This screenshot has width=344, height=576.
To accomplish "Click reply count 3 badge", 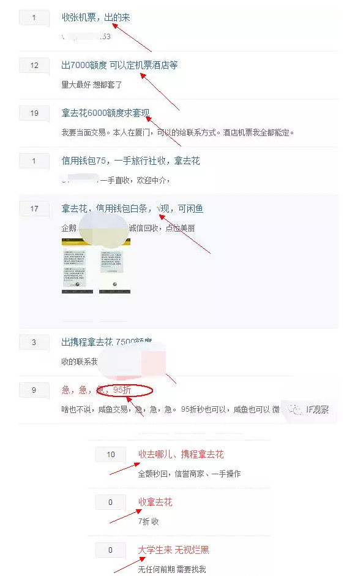I will (x=34, y=343).
